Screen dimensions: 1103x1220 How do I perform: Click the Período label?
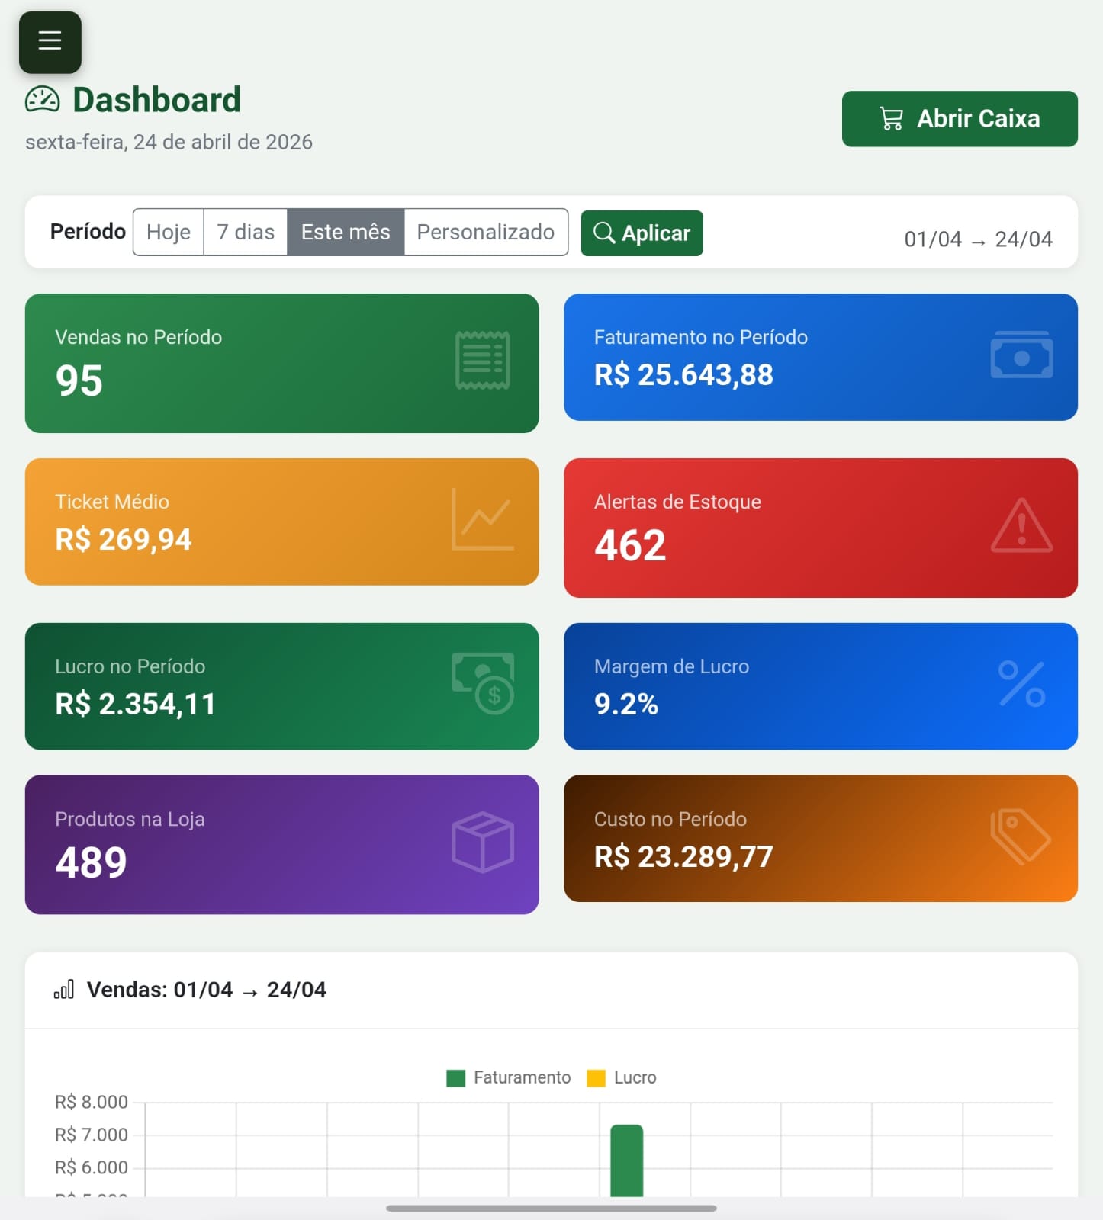pyautogui.click(x=88, y=232)
